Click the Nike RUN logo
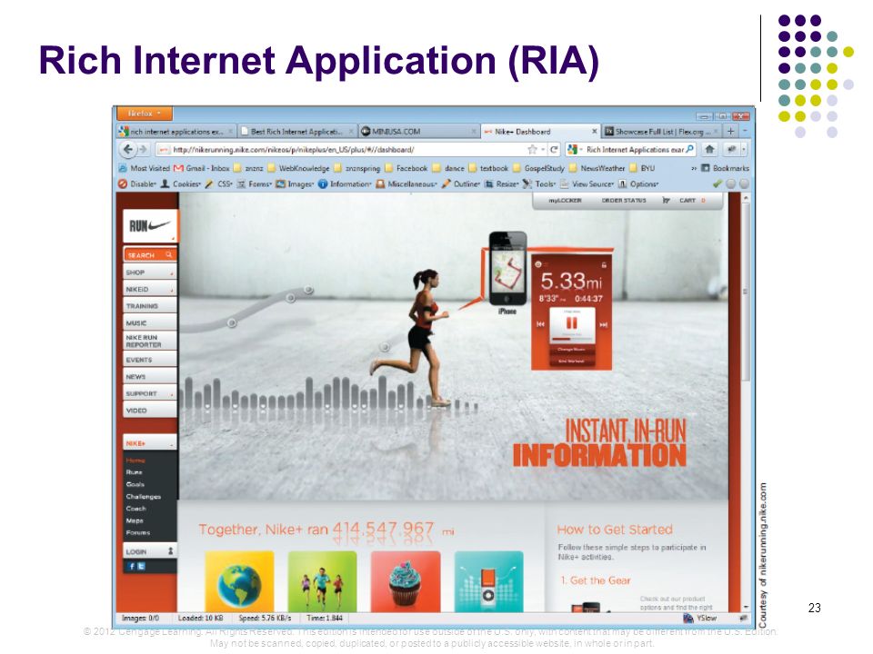This screenshot has width=873, height=654. point(150,226)
